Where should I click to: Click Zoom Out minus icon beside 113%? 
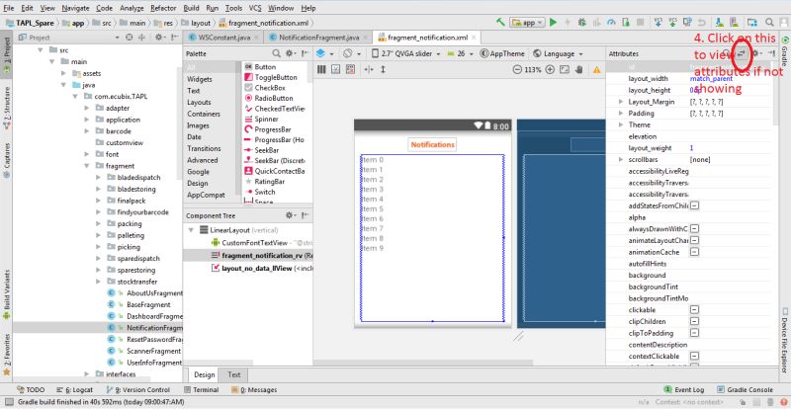(516, 69)
